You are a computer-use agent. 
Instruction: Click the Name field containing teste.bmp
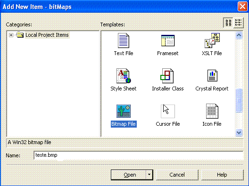point(138,155)
